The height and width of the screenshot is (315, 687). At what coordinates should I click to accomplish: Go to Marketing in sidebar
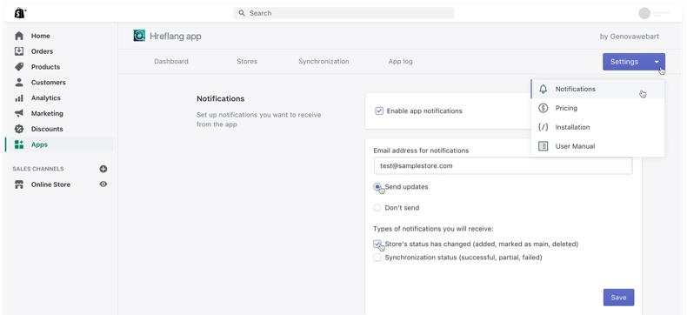tap(47, 113)
